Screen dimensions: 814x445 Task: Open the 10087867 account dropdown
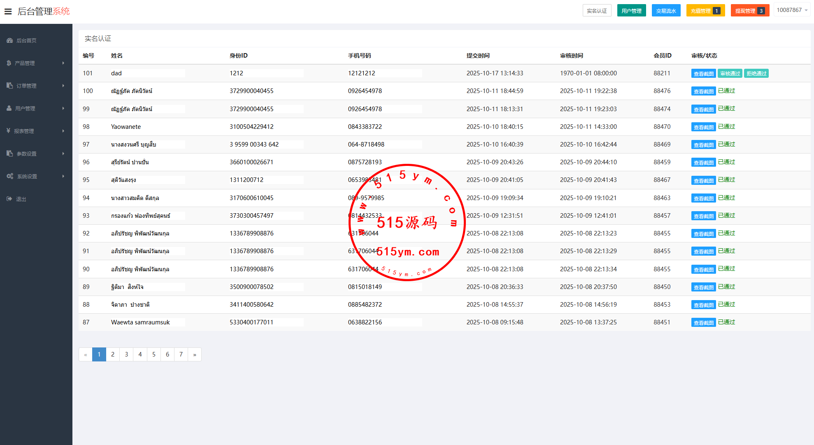point(792,10)
